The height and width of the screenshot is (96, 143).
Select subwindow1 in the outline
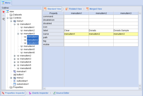tap(22, 84)
